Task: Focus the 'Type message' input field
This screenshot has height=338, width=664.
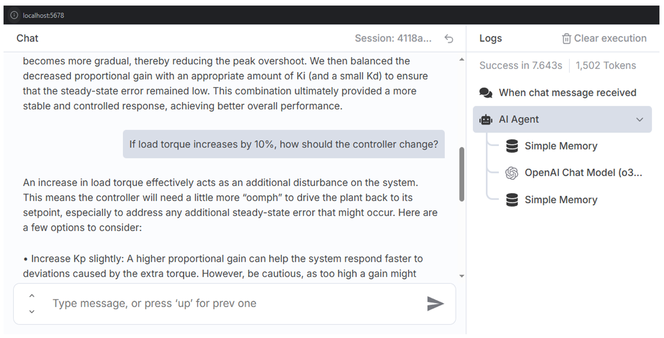Action: coord(232,303)
